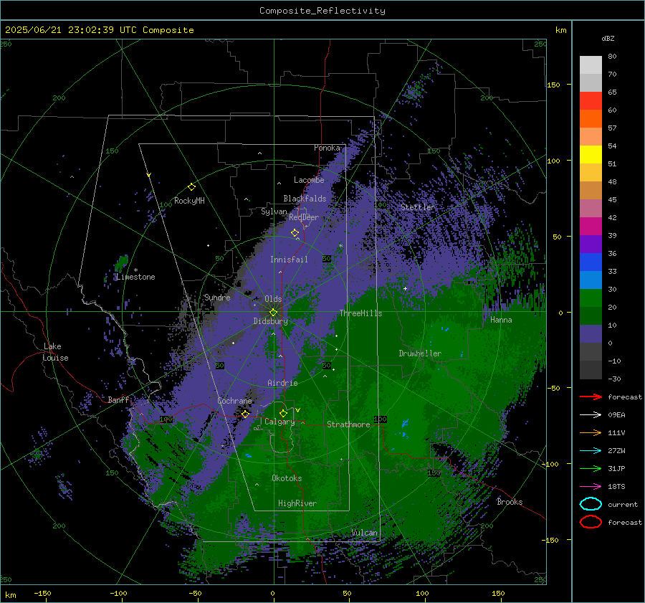This screenshot has width=645, height=603.
Task: Click the cyan 'current' ellipse legend icon
Action: pos(591,504)
